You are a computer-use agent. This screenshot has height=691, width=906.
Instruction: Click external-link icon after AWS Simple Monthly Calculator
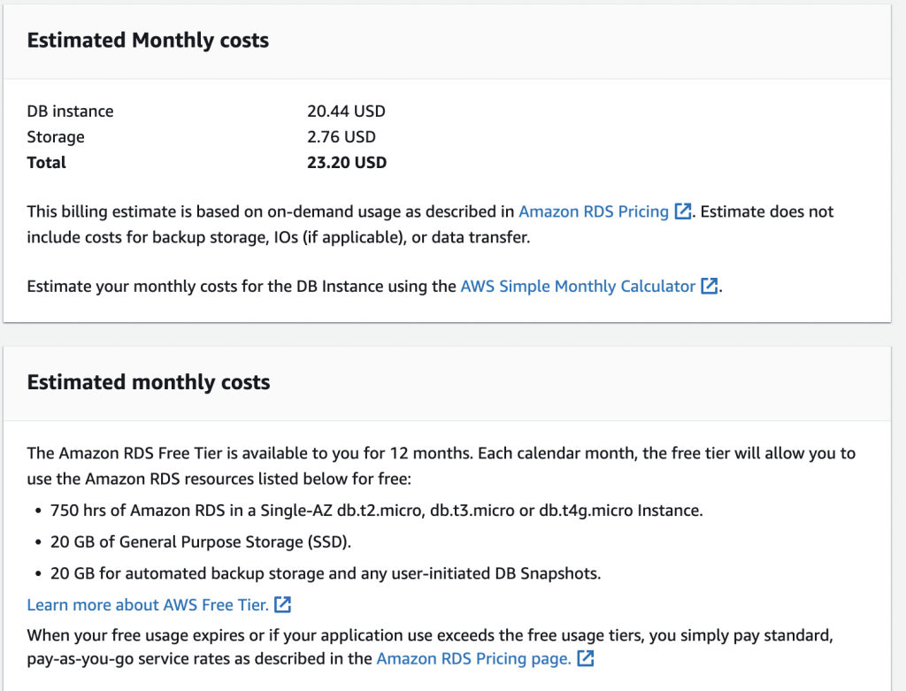click(x=710, y=286)
